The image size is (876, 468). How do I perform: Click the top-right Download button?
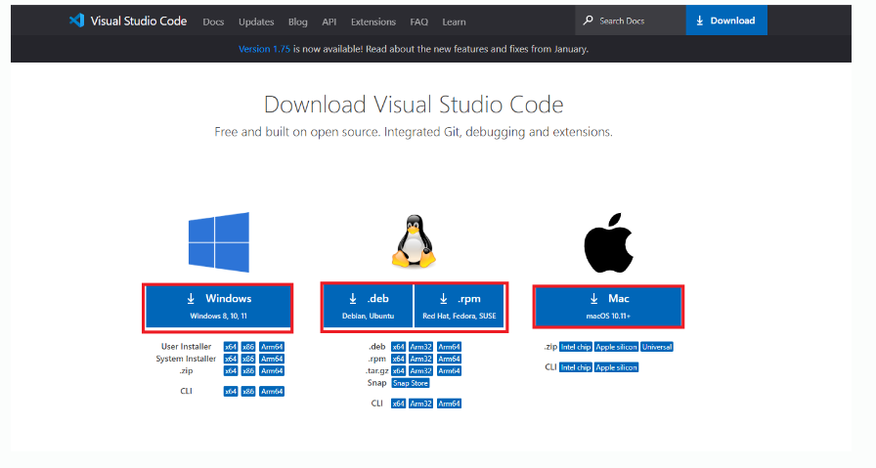click(x=726, y=21)
